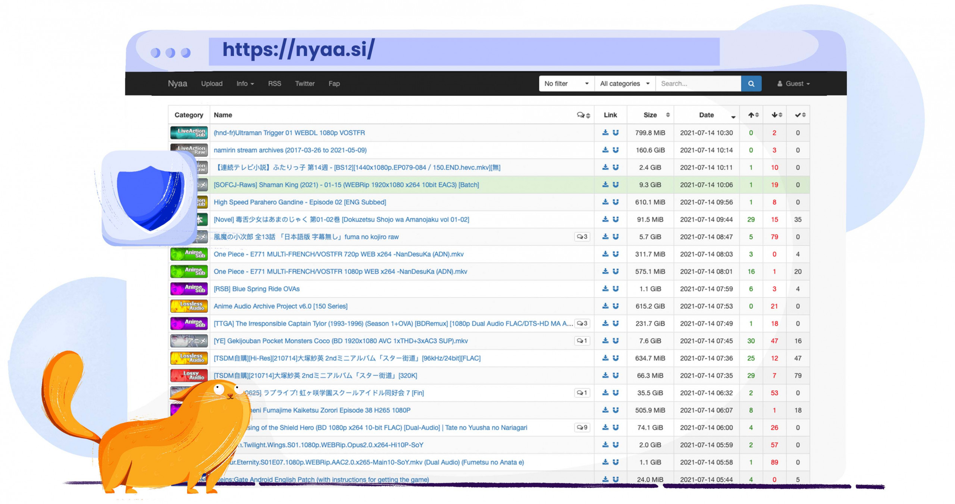This screenshot has height=504, width=955.
Task: Open the No filter dropdown
Action: [x=567, y=84]
